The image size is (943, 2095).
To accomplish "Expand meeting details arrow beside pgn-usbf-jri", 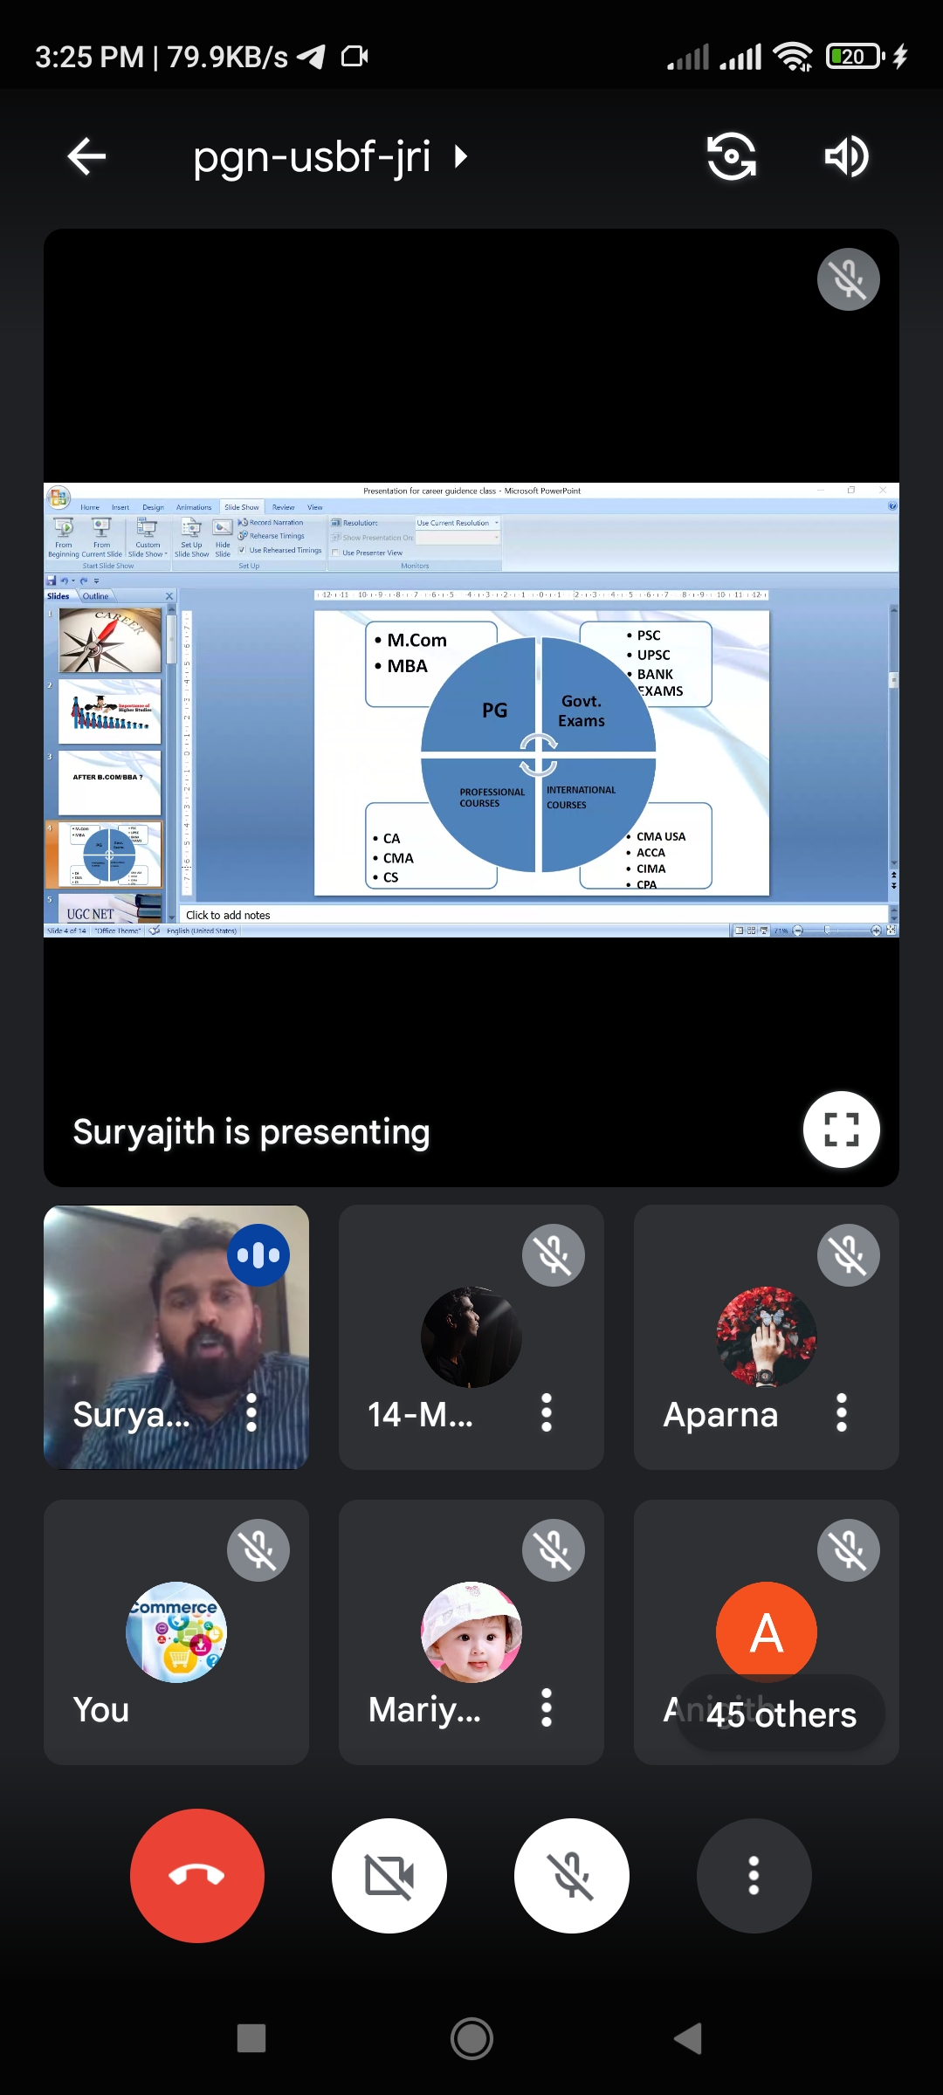I will [x=461, y=157].
